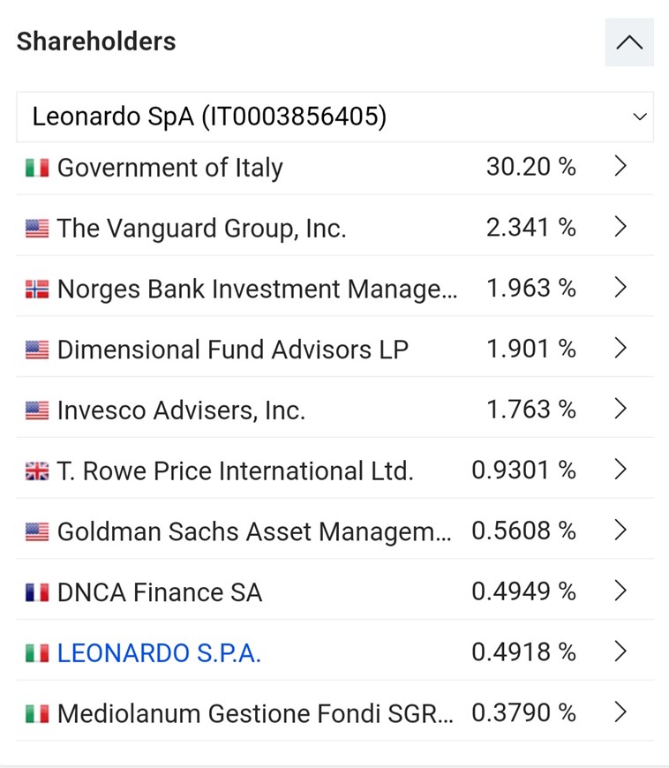Open the Leonardo SpA security dropdown

334,117
